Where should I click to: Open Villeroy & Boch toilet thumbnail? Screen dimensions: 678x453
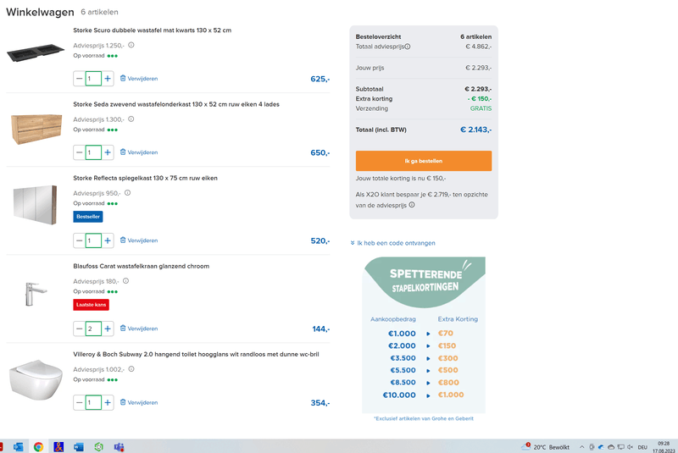(36, 380)
